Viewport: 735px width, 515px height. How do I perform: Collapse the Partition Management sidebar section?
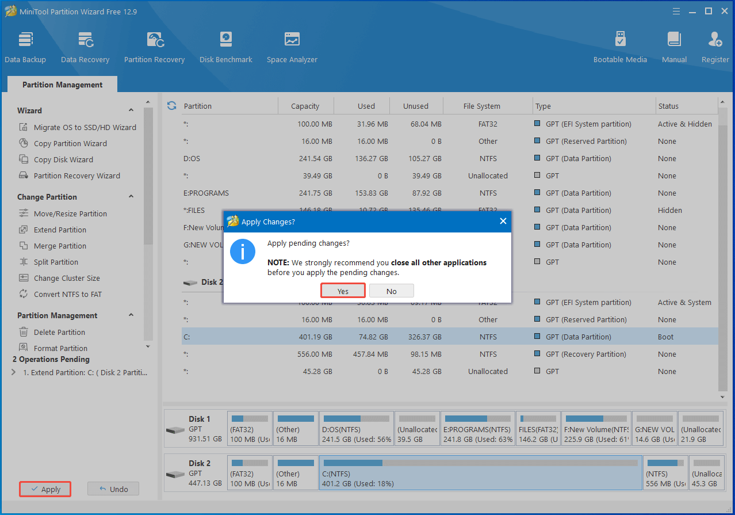tap(131, 315)
